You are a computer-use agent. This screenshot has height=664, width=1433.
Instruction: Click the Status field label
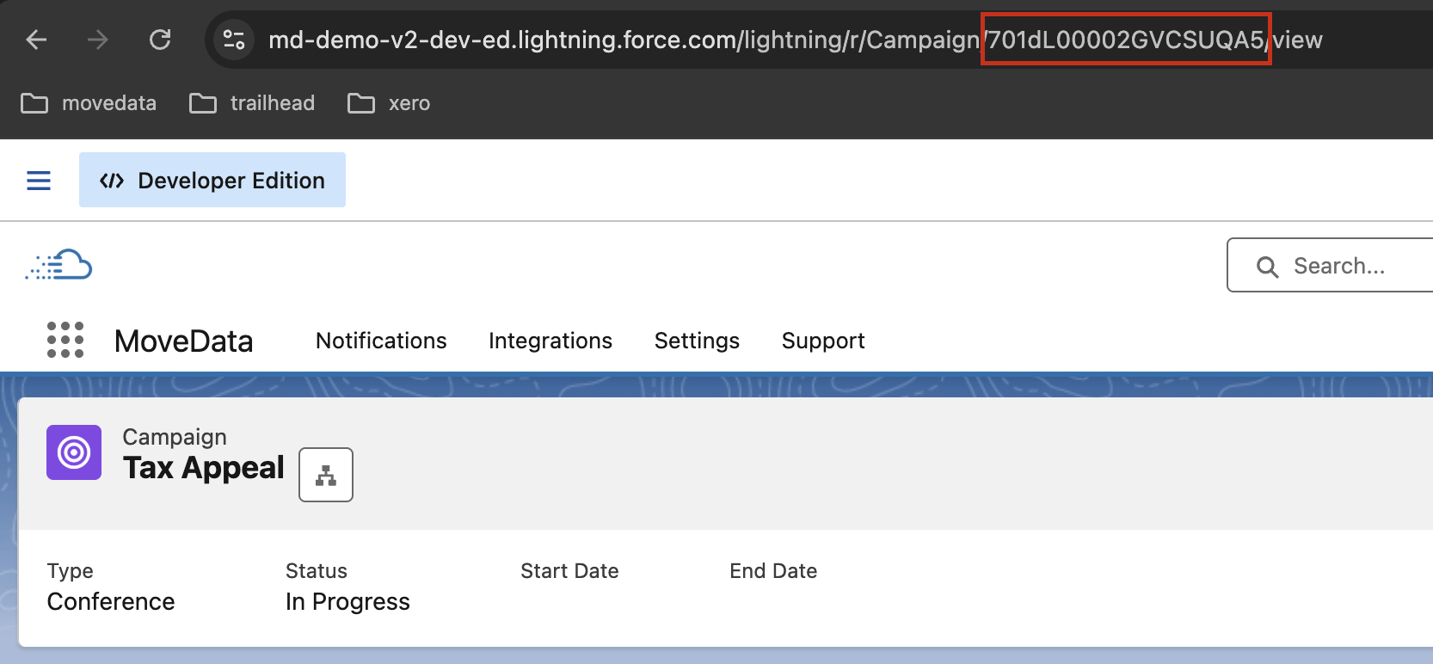click(317, 571)
